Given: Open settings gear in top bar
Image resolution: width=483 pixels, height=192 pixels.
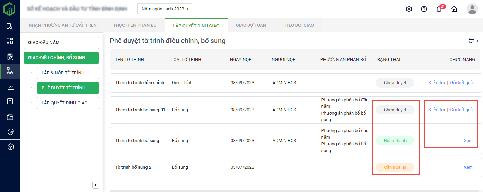Looking at the screenshot, I should pos(409,9).
